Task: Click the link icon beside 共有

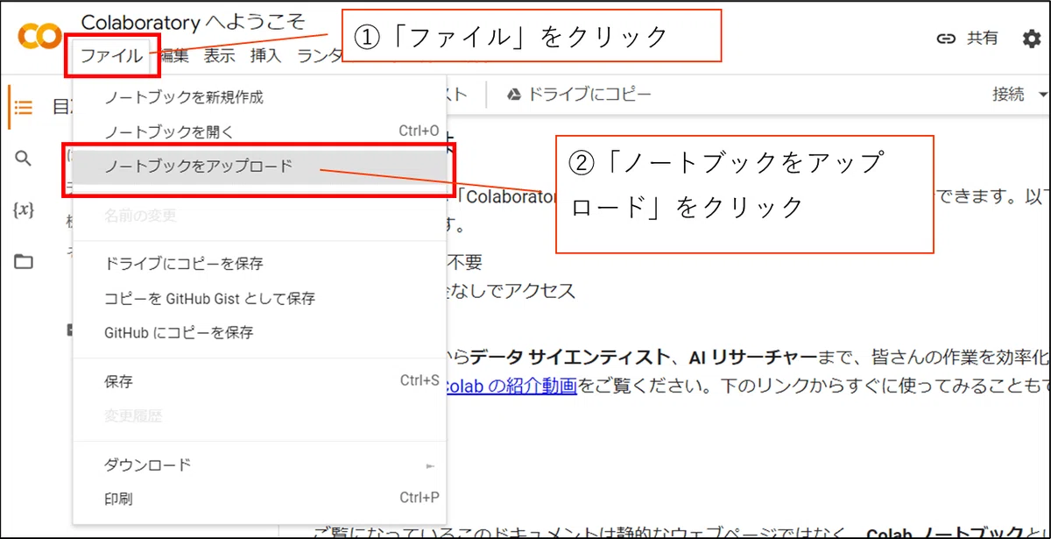Action: coord(946,39)
